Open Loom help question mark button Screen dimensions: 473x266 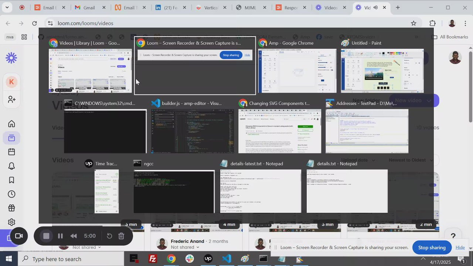click(x=453, y=236)
